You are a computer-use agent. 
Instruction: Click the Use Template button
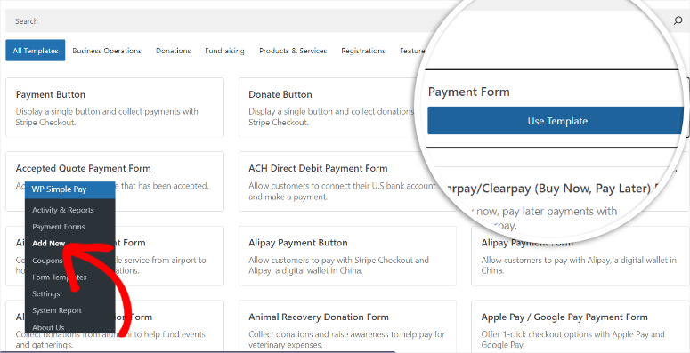[556, 121]
